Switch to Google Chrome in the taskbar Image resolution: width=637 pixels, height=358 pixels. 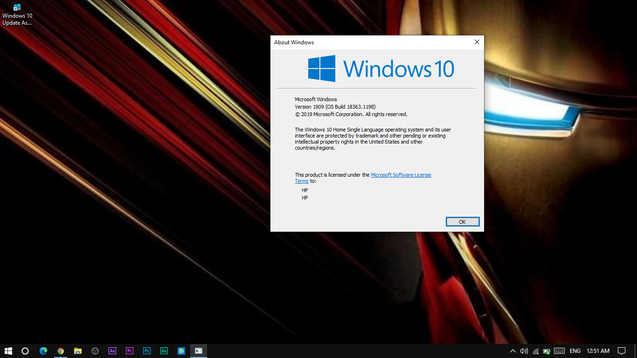pyautogui.click(x=61, y=351)
